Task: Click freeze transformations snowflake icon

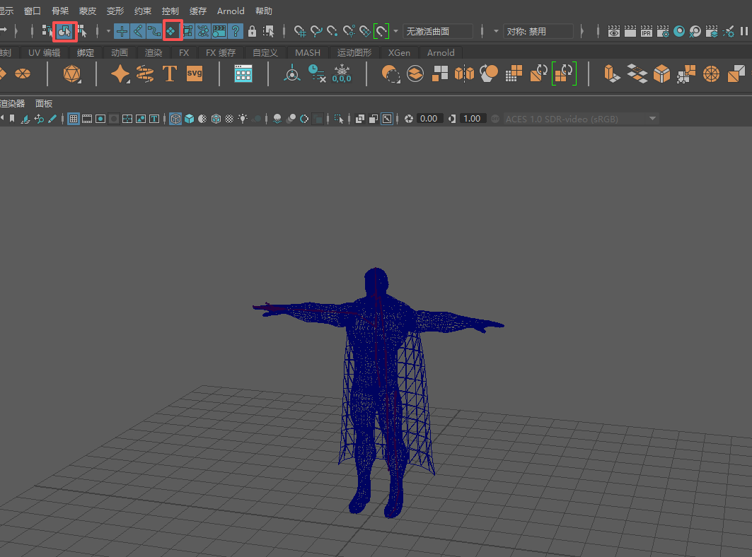Action: click(x=342, y=74)
